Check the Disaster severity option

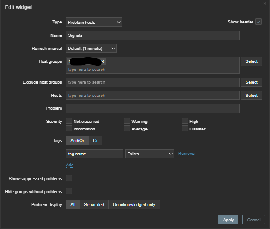pyautogui.click(x=185, y=129)
